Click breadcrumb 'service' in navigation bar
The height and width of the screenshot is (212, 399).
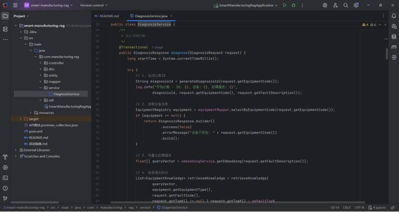click(145, 207)
